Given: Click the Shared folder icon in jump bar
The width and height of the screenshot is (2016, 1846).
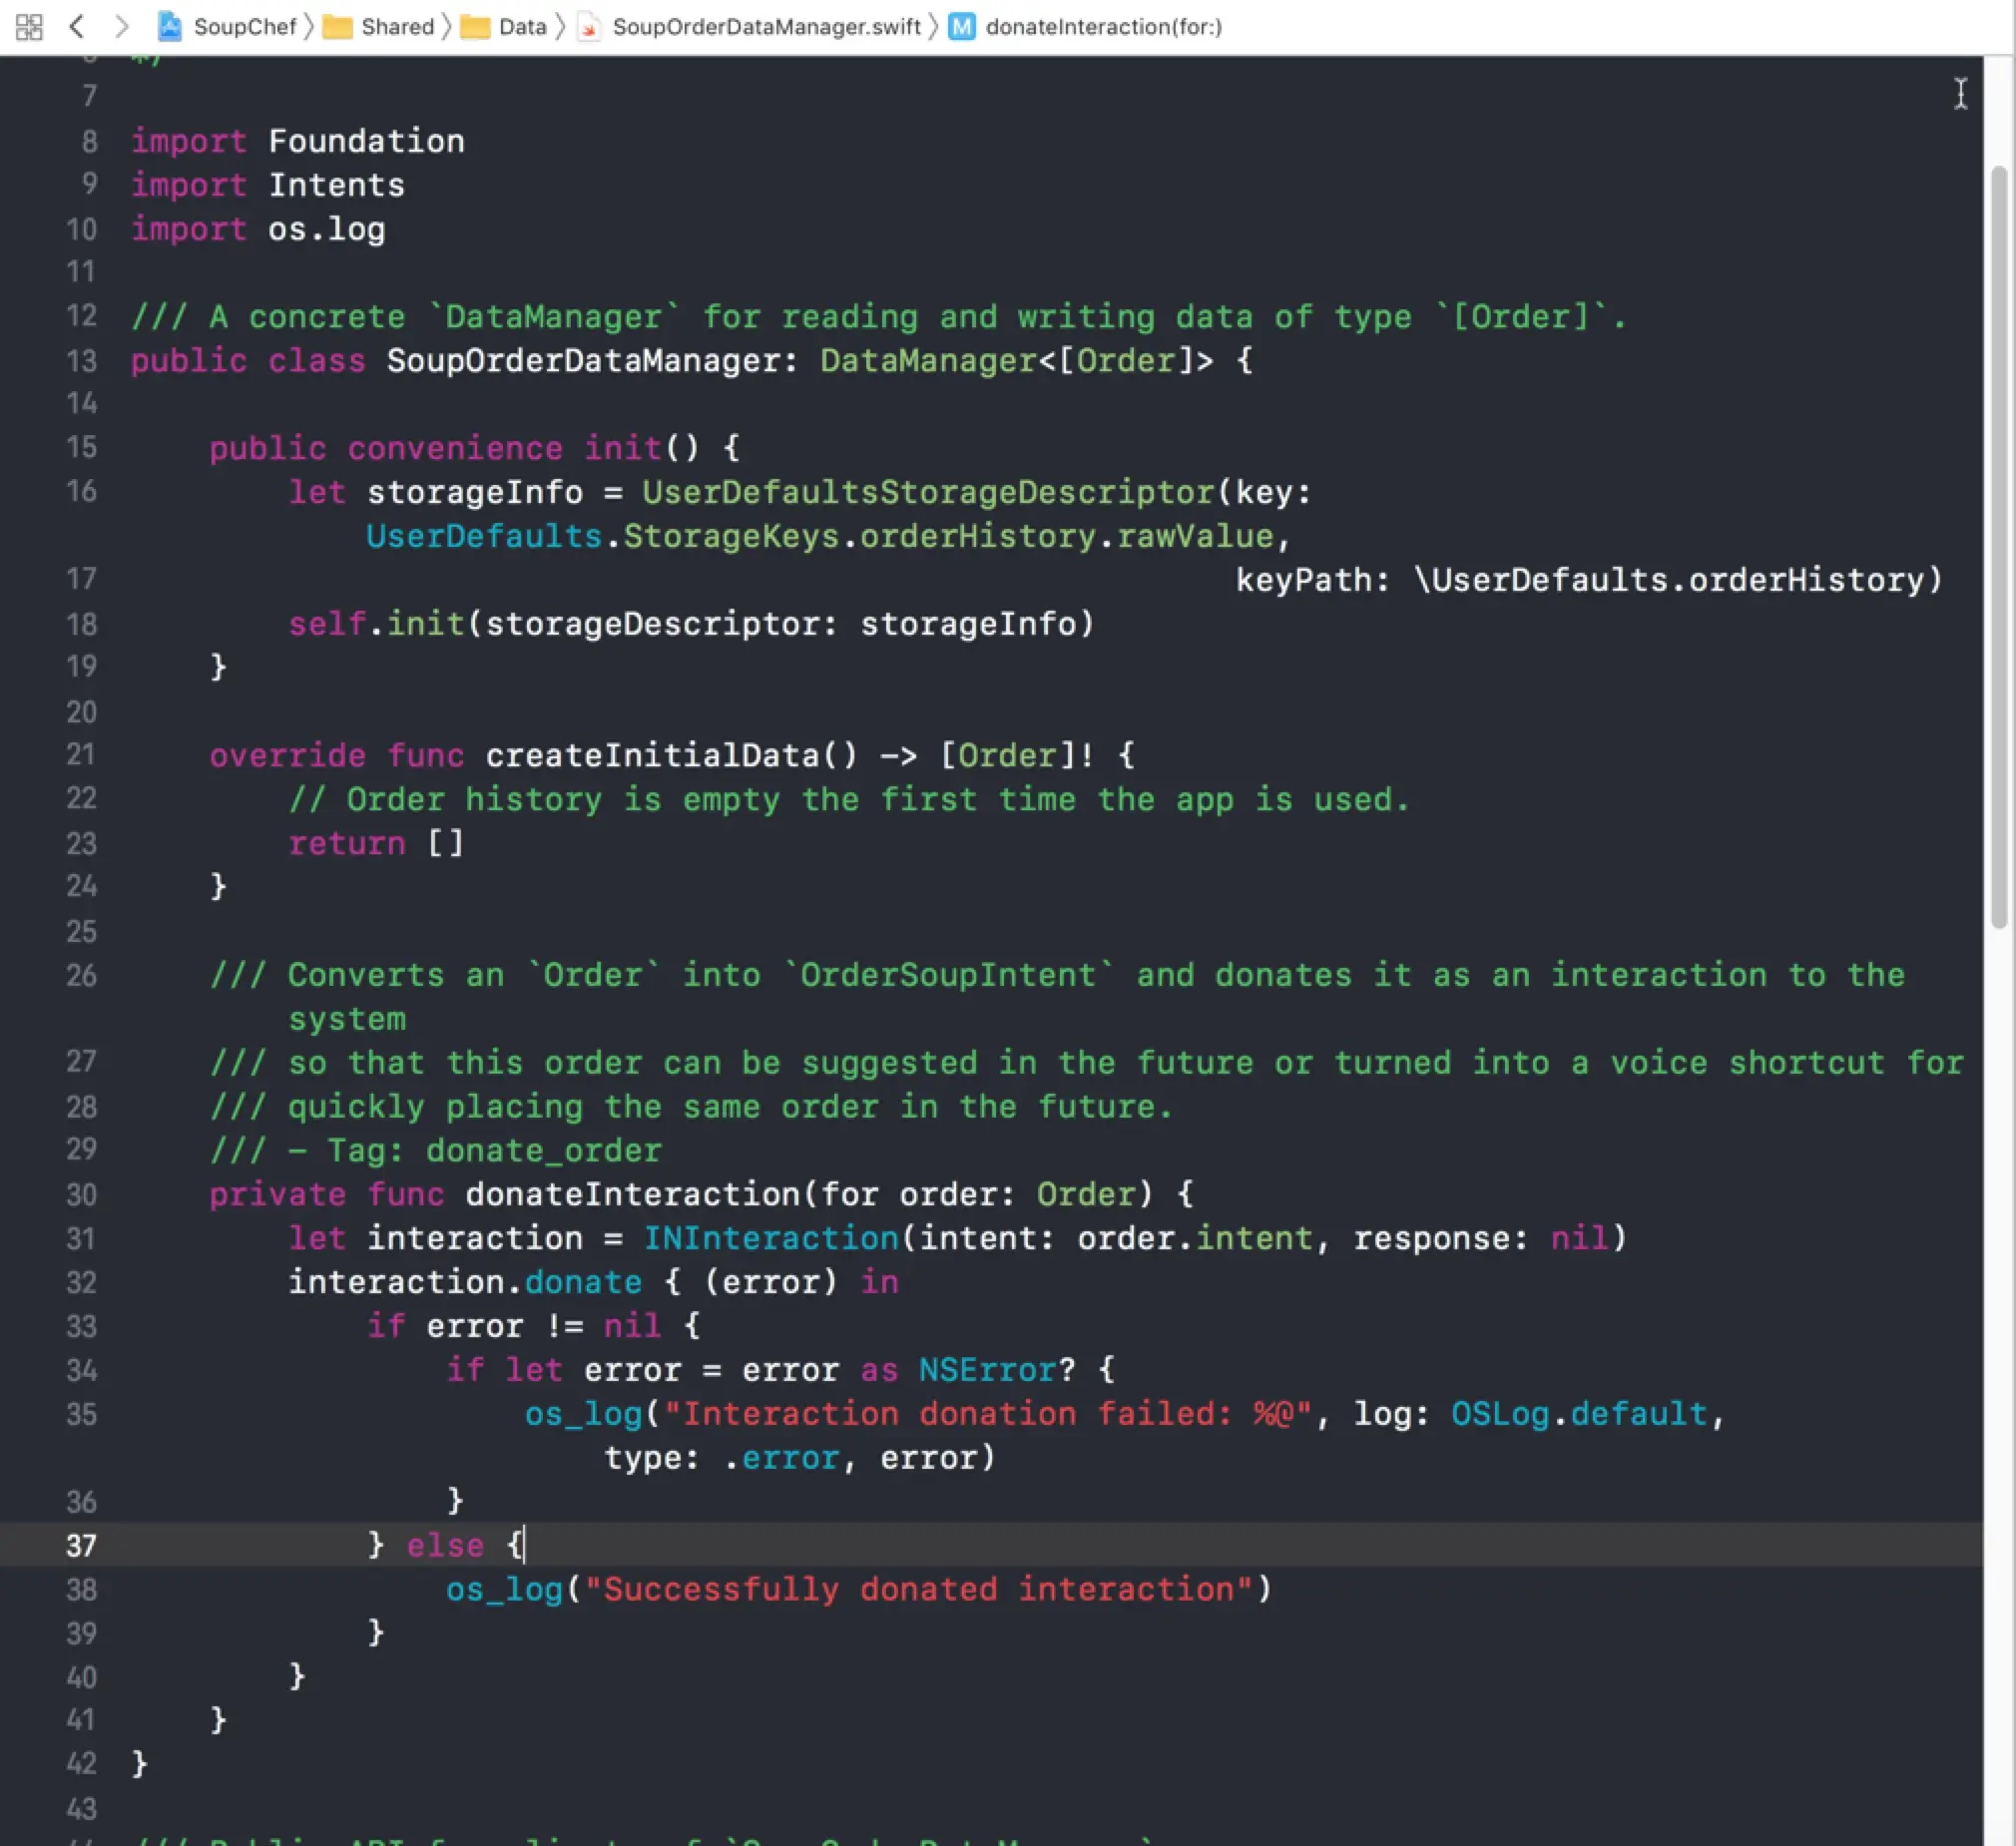Looking at the screenshot, I should pos(337,27).
